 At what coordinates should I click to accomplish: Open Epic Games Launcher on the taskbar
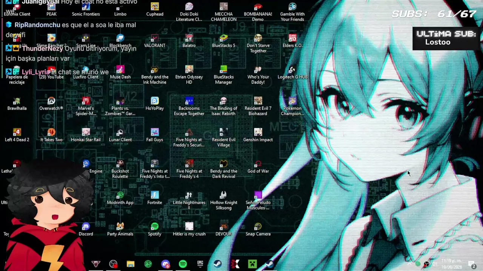tap(200, 264)
